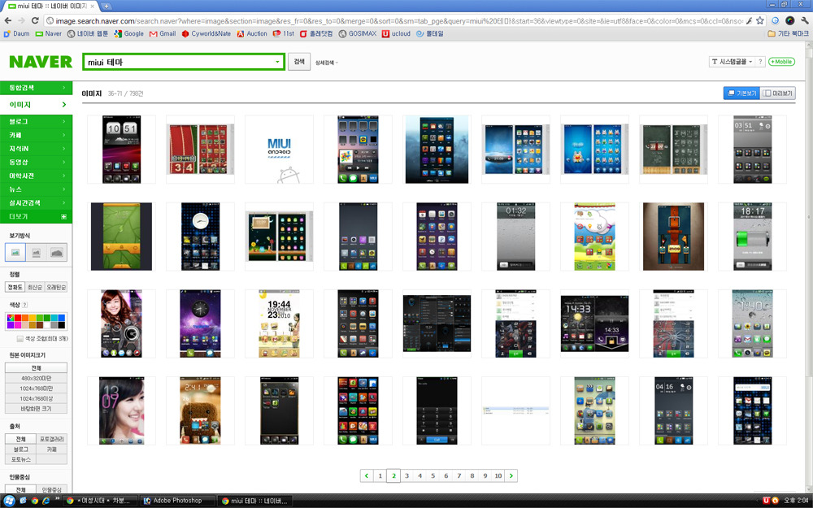Screen dimensions: 813x508
Task: Pick the black color swatch
Action: click(61, 325)
